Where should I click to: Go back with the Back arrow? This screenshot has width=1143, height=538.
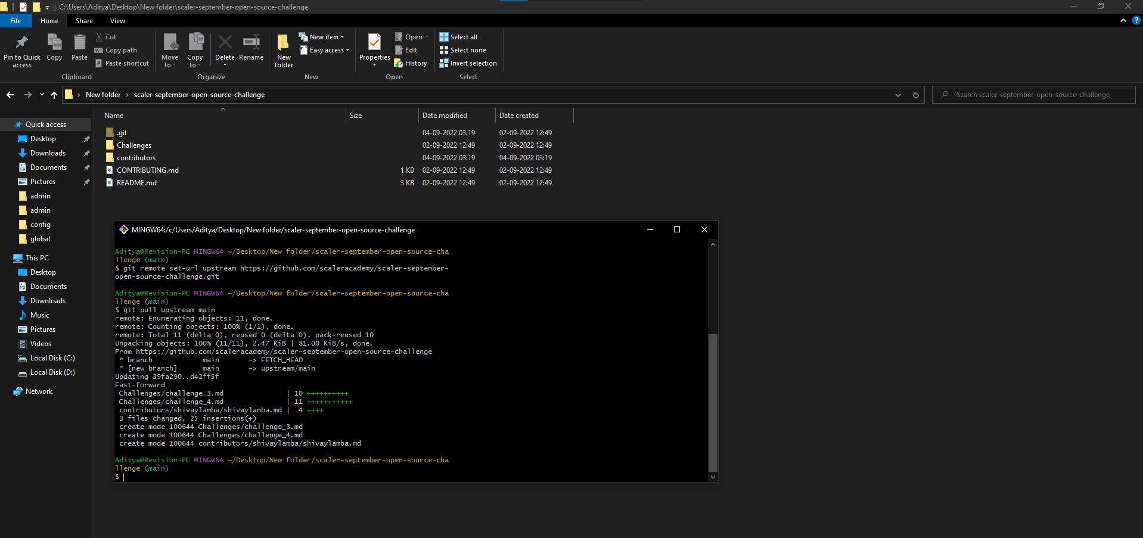coord(10,95)
